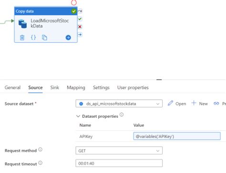Click the panel collapse handle bar
Image resolution: width=226 pixels, height=173 pixels.
click(x=159, y=80)
